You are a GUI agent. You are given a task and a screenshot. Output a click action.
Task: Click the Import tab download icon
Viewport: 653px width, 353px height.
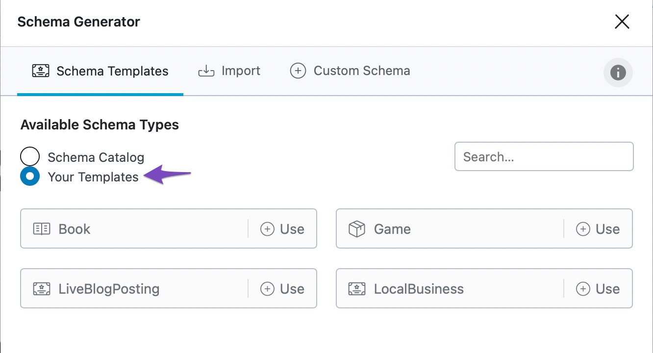click(x=206, y=71)
